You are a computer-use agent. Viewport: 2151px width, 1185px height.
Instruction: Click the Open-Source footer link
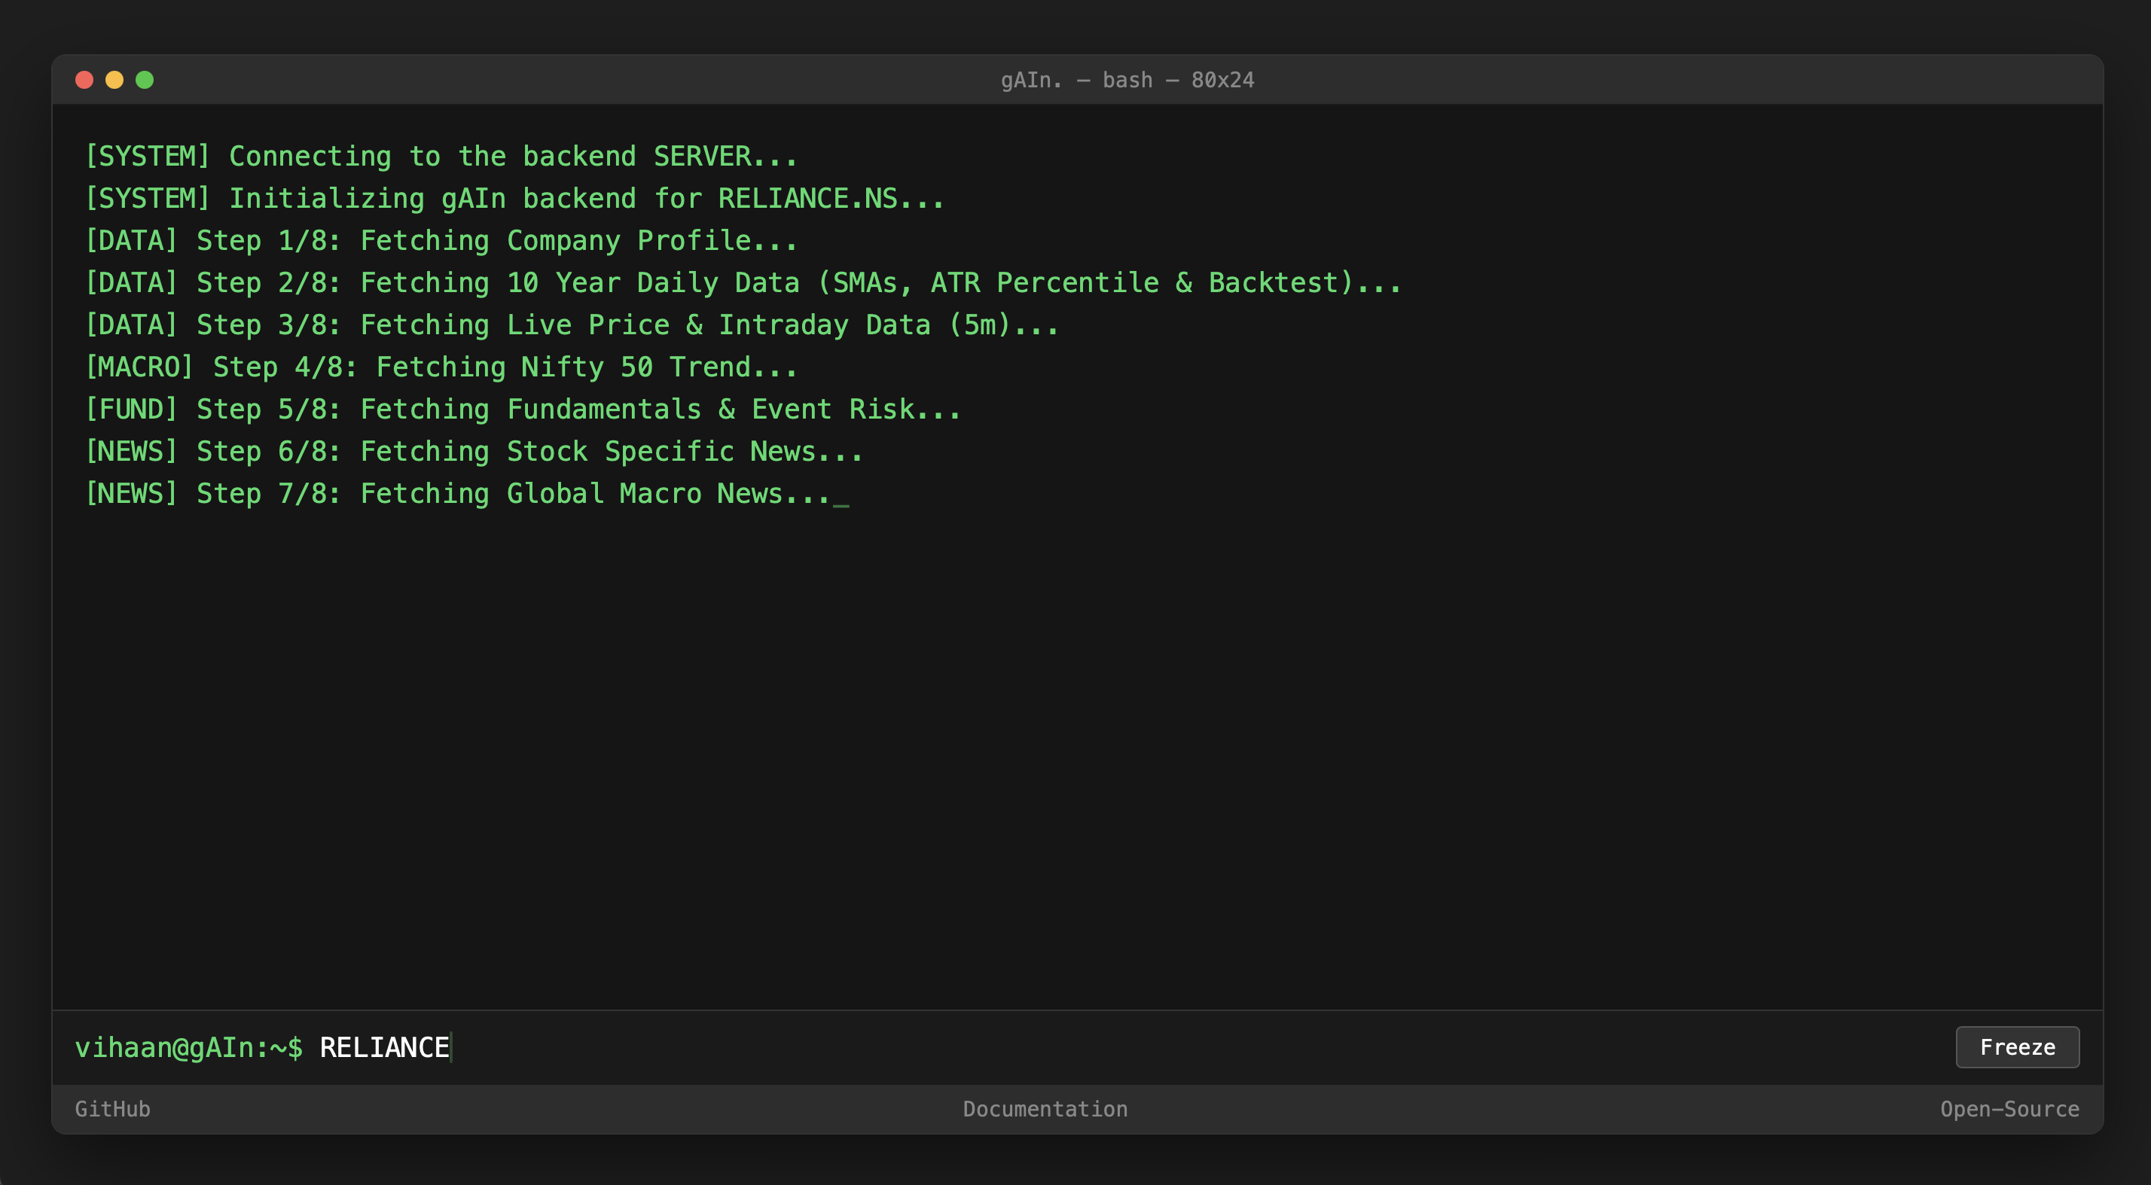point(2009,1109)
